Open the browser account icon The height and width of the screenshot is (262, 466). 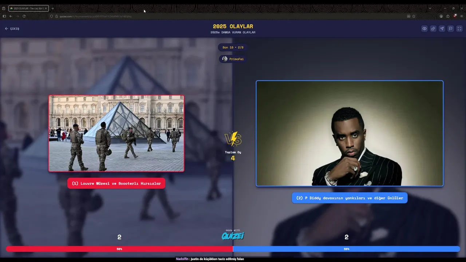coord(441,16)
